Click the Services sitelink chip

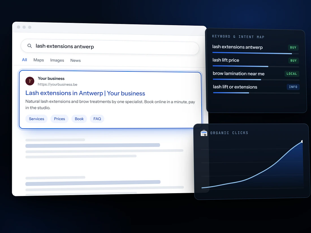pyautogui.click(x=36, y=119)
